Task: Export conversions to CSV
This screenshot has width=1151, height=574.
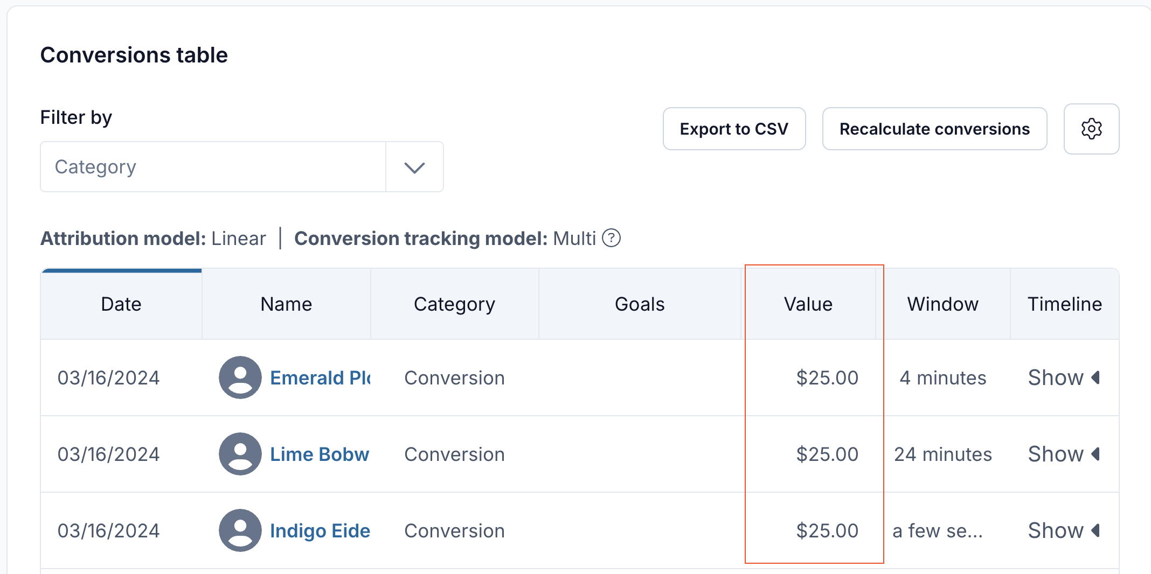Action: (x=734, y=129)
